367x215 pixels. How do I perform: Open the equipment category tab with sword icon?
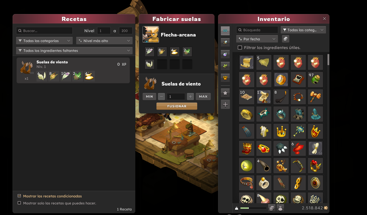point(225,42)
